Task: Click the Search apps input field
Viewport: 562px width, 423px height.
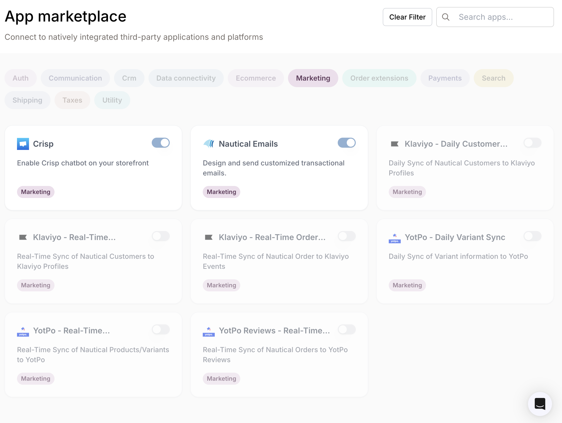Action: (495, 17)
